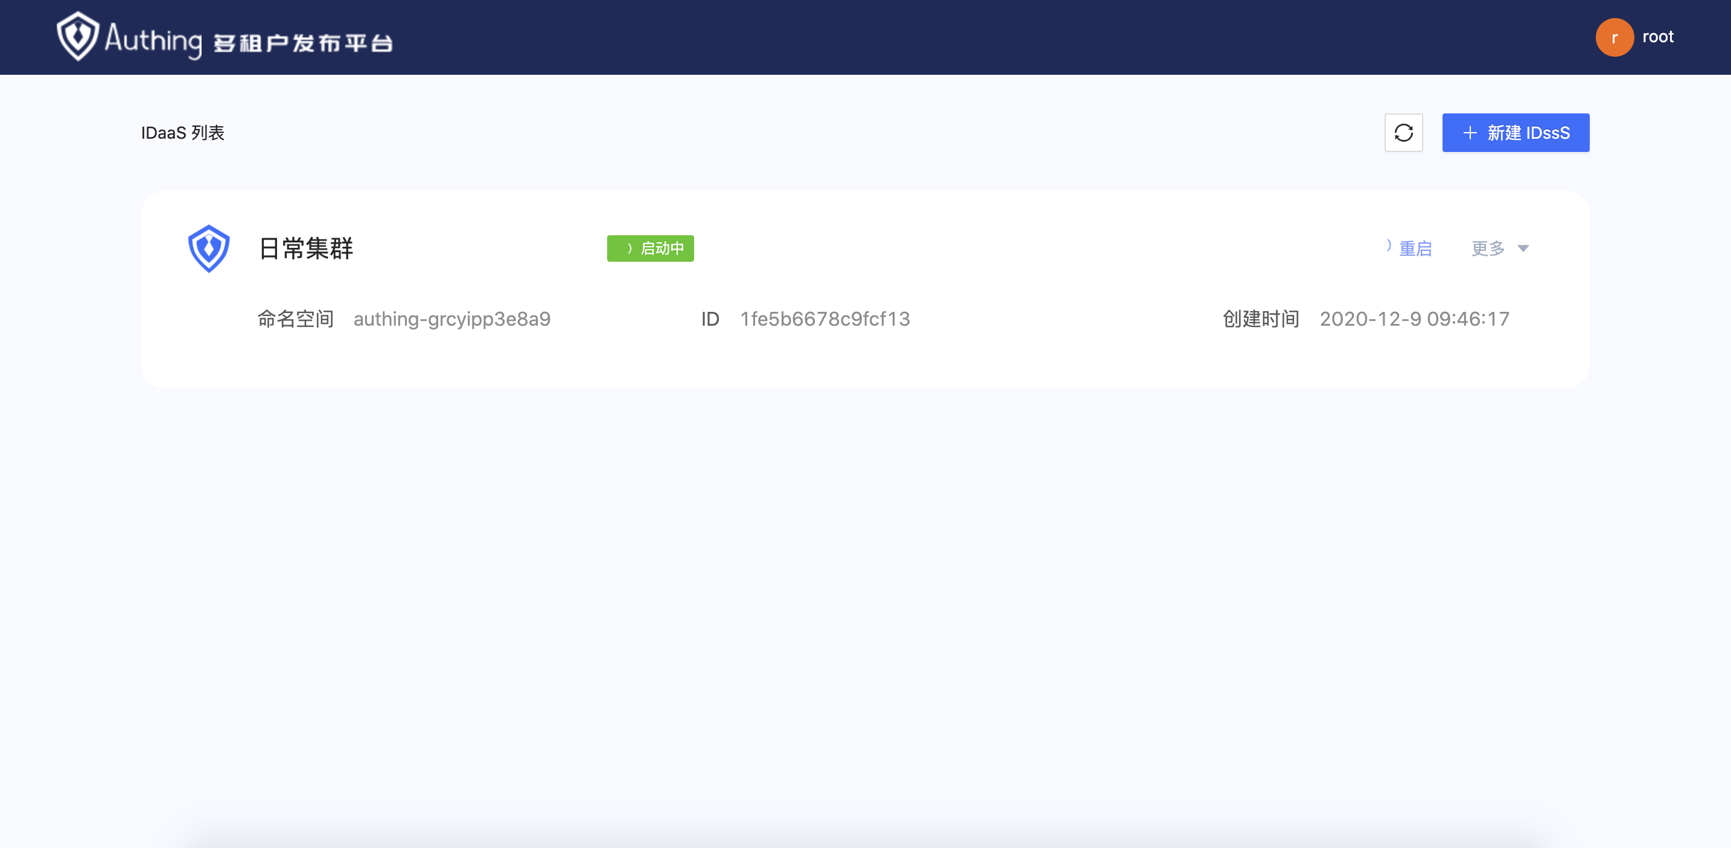1731x848 pixels.
Task: Click the root username text
Action: pyautogui.click(x=1657, y=37)
